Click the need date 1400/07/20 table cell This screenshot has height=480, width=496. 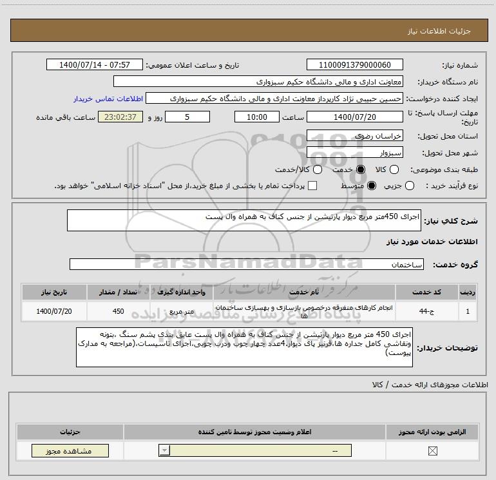click(x=54, y=311)
